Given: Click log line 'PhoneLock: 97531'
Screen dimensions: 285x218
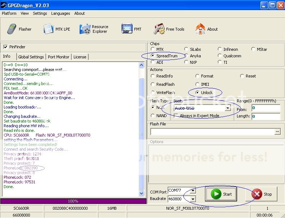Looking at the screenshot, I should pos(19,182).
